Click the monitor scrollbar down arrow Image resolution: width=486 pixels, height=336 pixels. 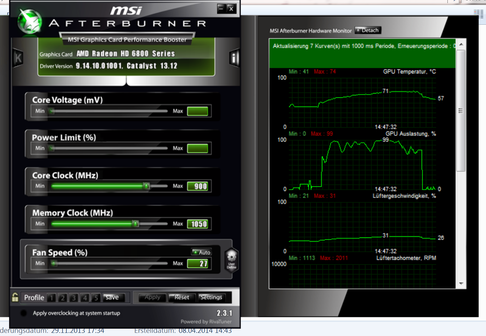461,283
